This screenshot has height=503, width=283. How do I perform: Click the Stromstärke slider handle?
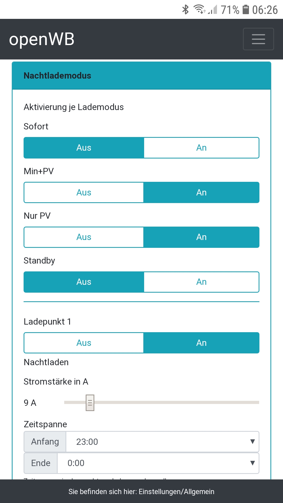90,403
